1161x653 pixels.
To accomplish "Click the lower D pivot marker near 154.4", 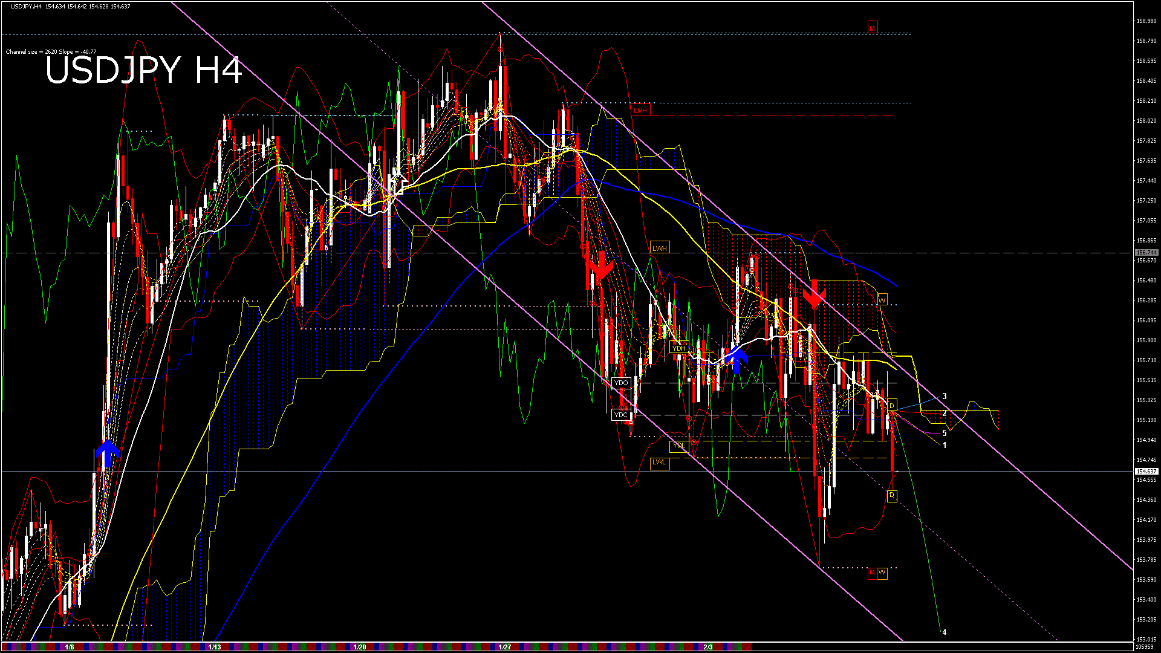I will point(892,496).
